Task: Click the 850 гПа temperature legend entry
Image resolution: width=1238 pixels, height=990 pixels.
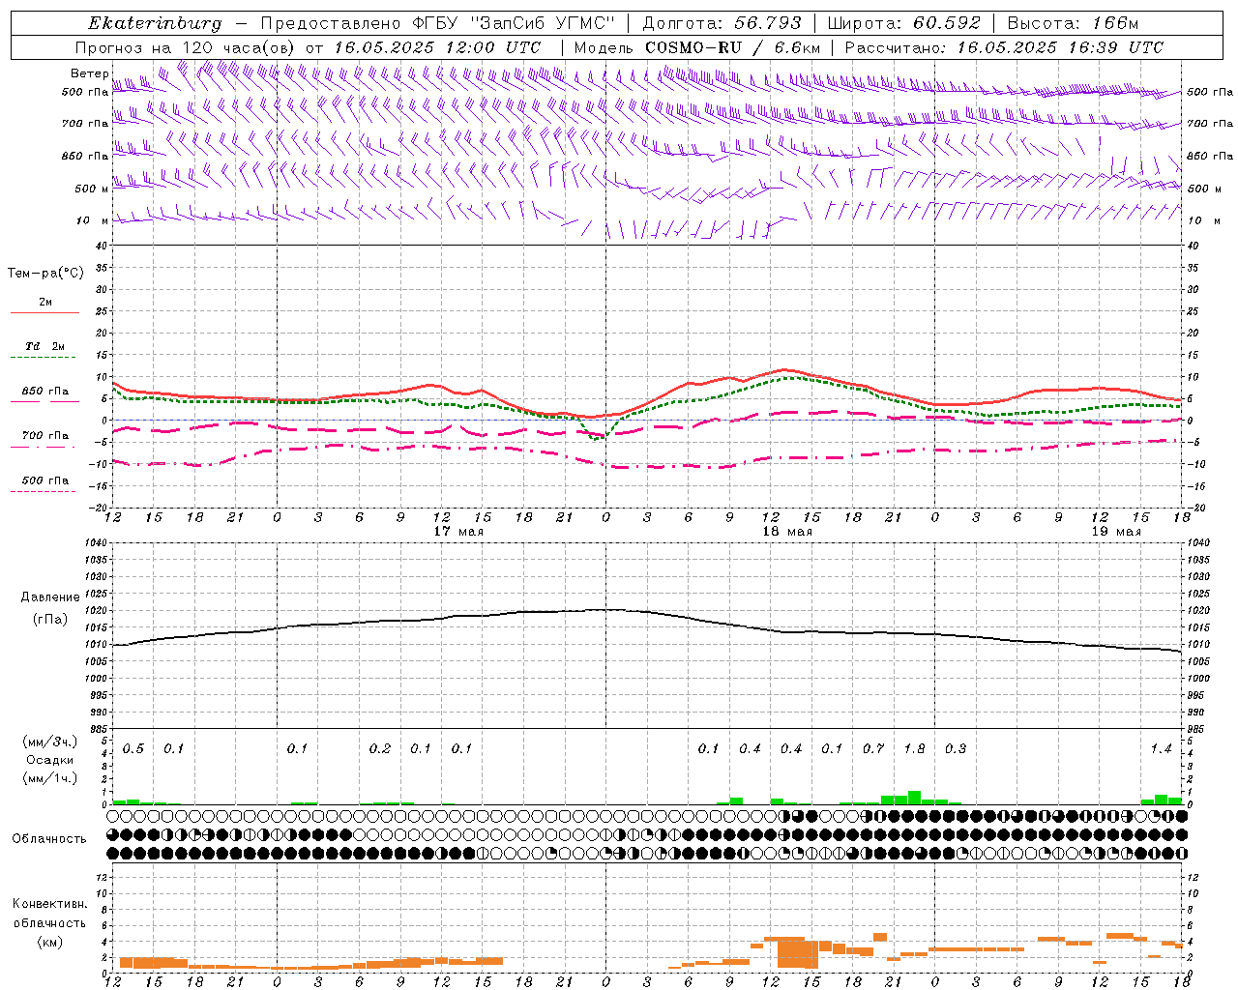Action: coord(44,392)
